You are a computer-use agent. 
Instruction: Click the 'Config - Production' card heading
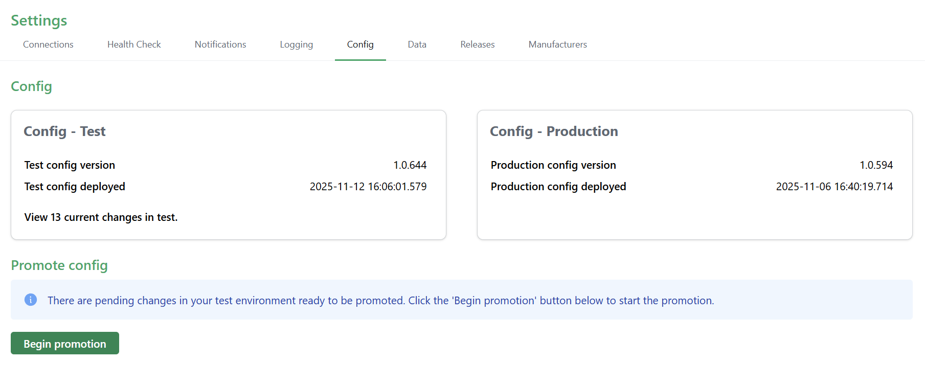[554, 131]
